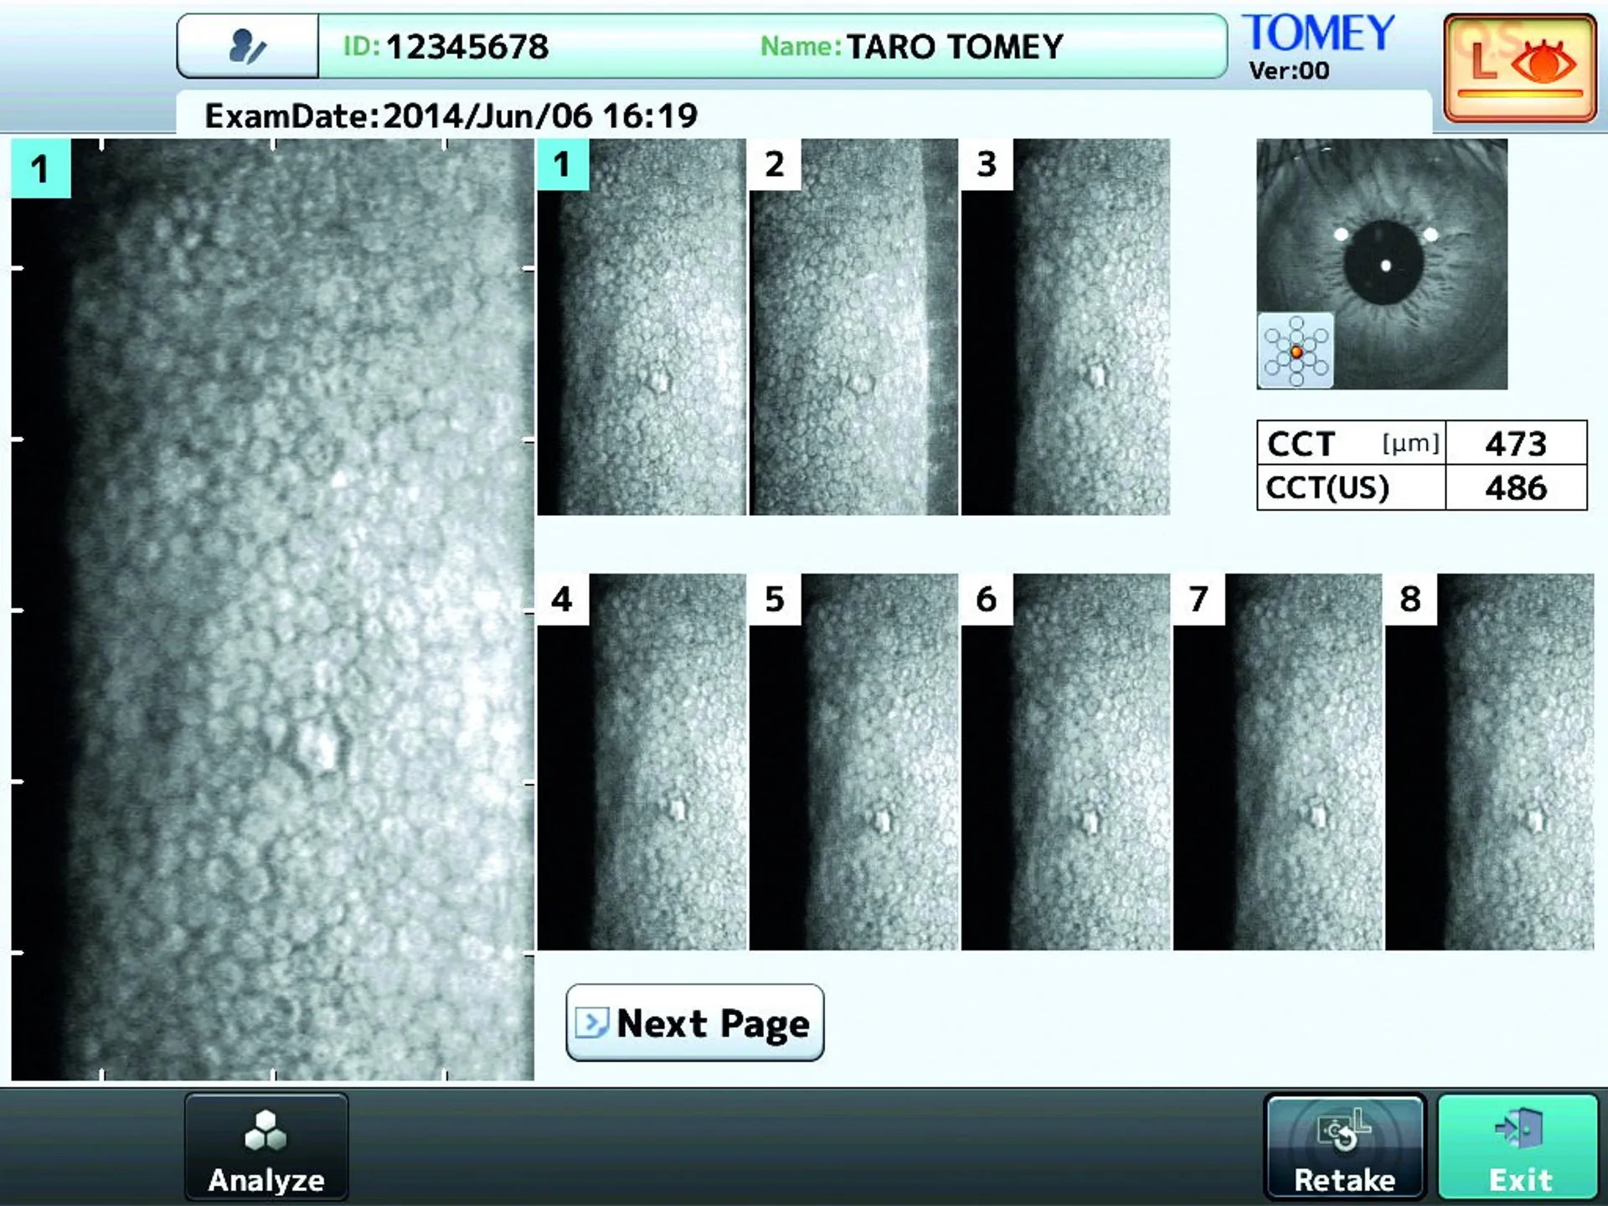1608x1206 pixels.
Task: Select endothelium thumbnail number 6
Action: coord(1065,762)
